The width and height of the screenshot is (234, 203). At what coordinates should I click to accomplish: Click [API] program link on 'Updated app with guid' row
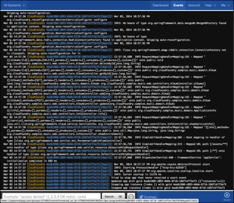(77, 181)
